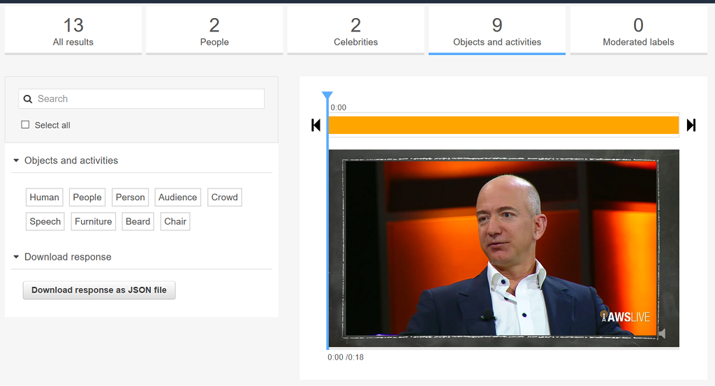Select the Speech label tag
Viewport: 715px width, 386px height.
45,221
